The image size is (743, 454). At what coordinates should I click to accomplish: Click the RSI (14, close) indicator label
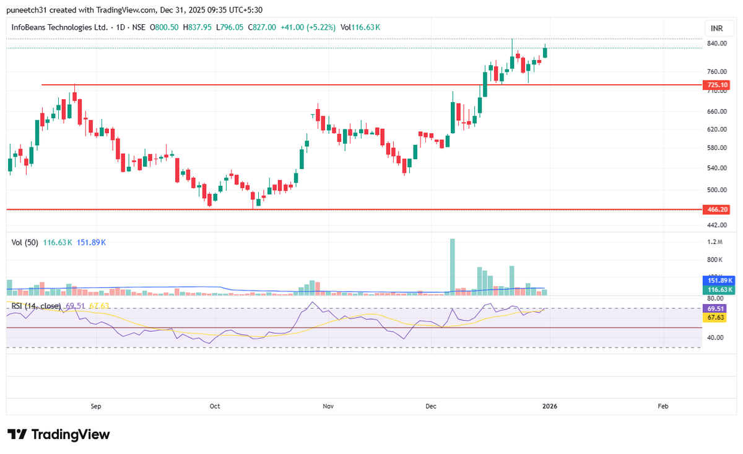[36, 306]
